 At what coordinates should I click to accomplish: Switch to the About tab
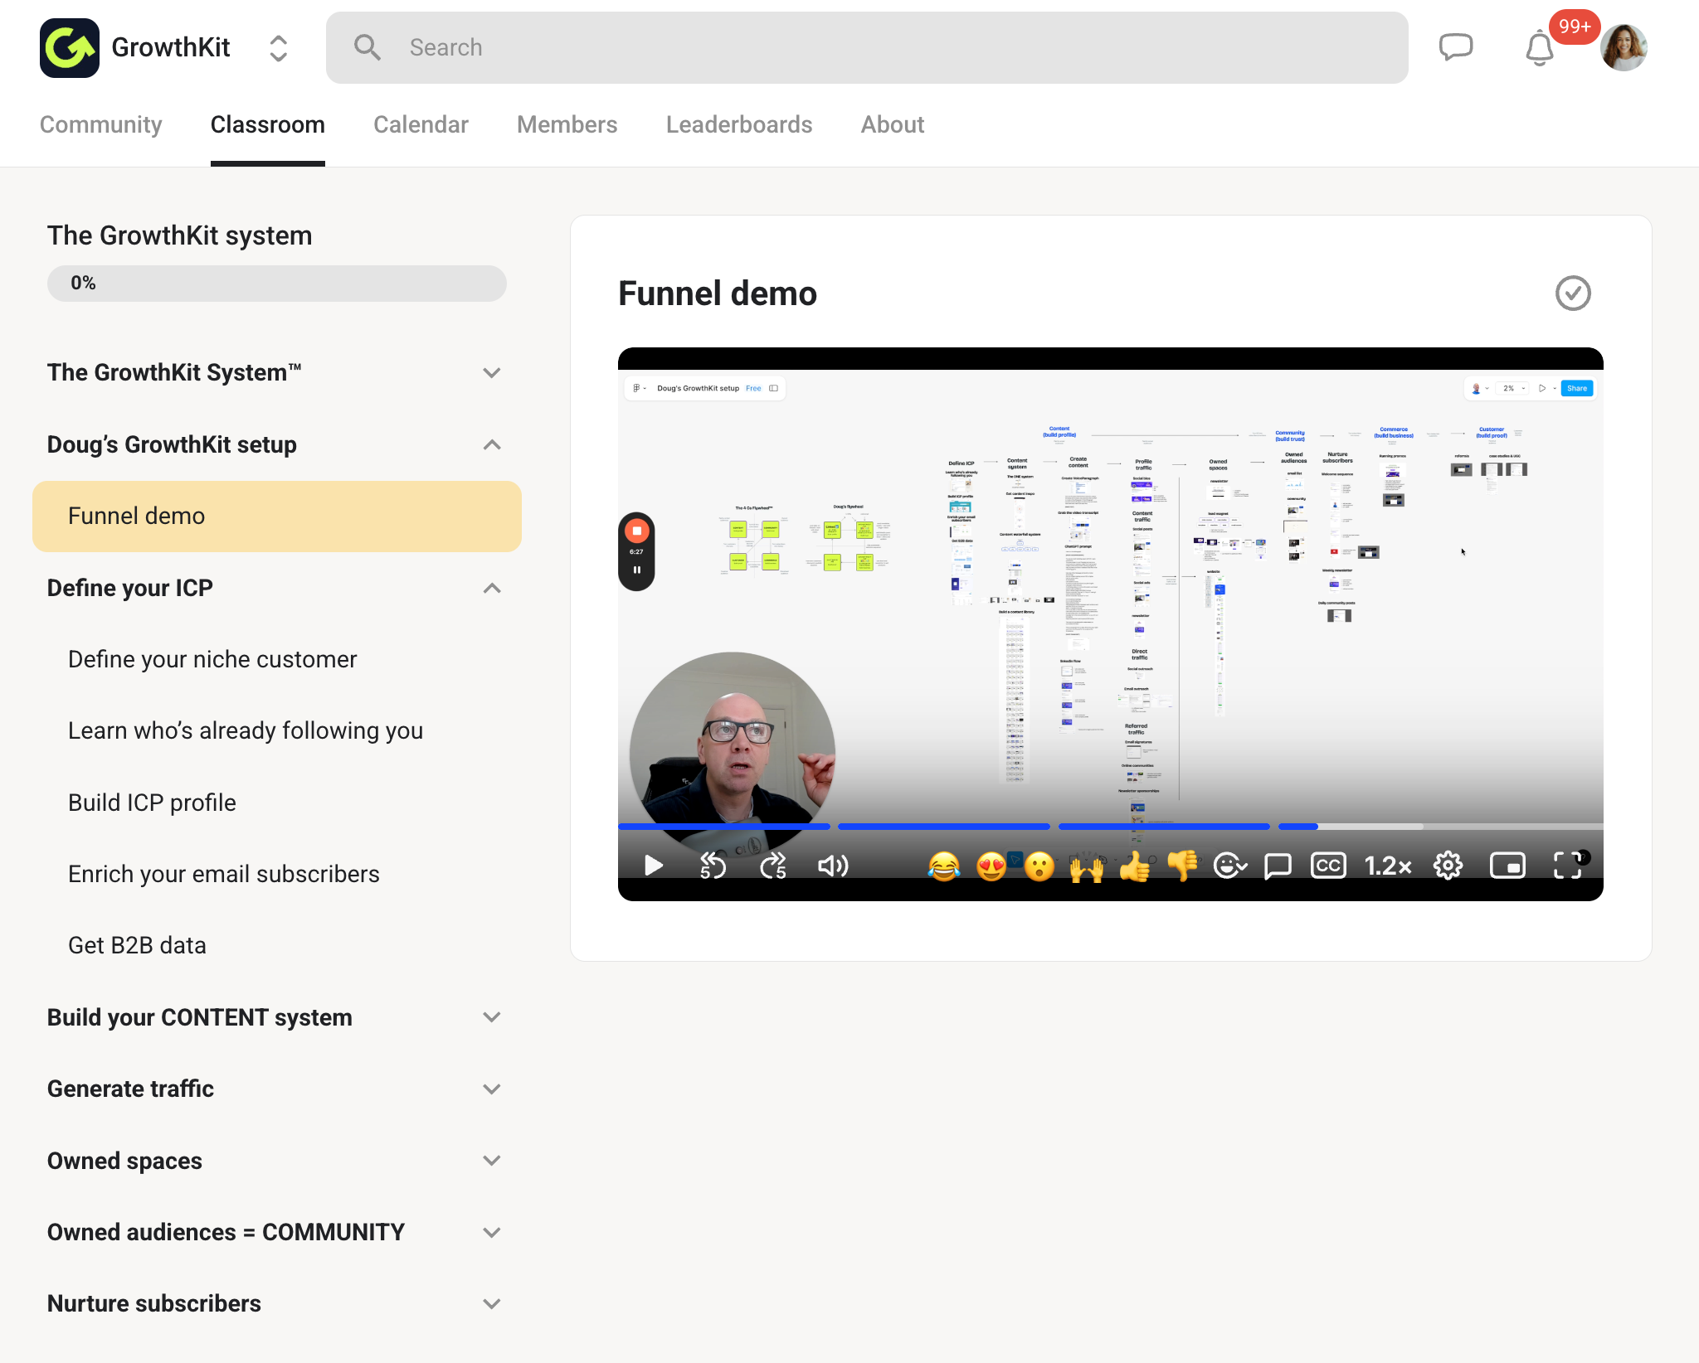893,124
